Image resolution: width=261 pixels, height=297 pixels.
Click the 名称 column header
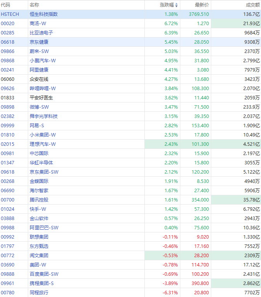tap(34, 5)
